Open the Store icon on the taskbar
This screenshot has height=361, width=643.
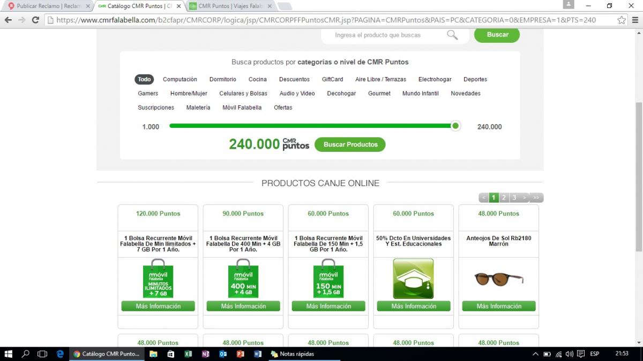coord(170,354)
